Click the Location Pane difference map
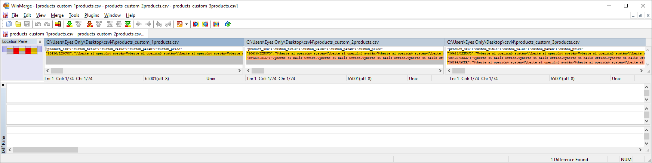 (x=22, y=50)
